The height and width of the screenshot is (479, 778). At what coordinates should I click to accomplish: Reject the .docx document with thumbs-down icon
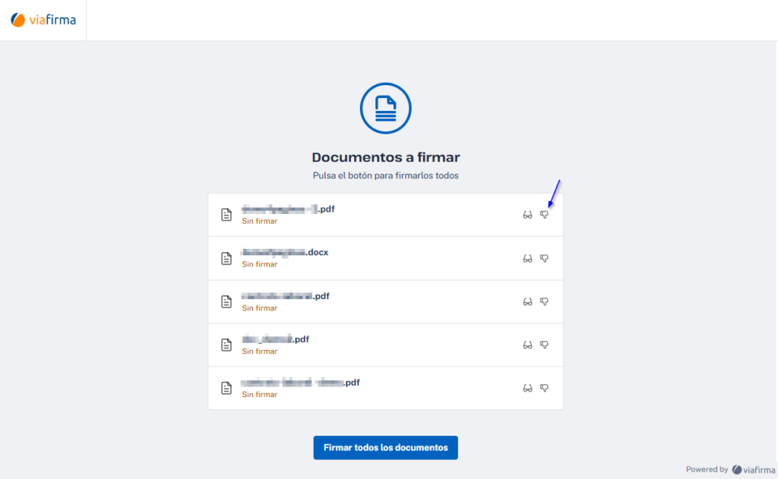click(544, 258)
